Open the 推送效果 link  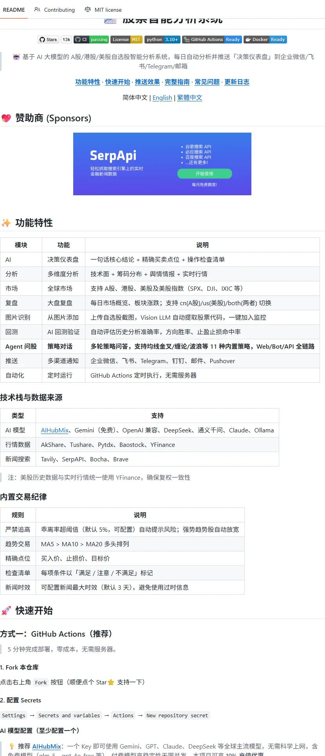(147, 82)
